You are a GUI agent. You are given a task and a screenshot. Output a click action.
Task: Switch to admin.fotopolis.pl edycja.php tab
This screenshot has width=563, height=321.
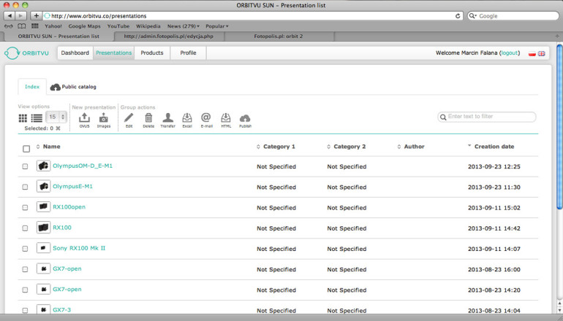pos(168,36)
